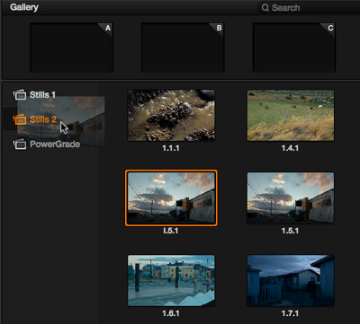Select the orange-highlighted sunset still
Viewport: 360px width, 324px height.
(x=171, y=197)
